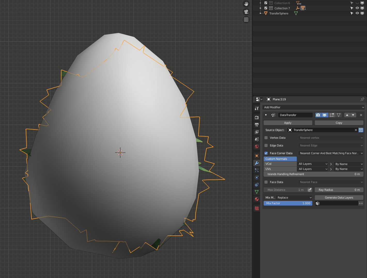Hide Collection 7 using its eye icon
The width and height of the screenshot is (367, 278).
pyautogui.click(x=357, y=8)
